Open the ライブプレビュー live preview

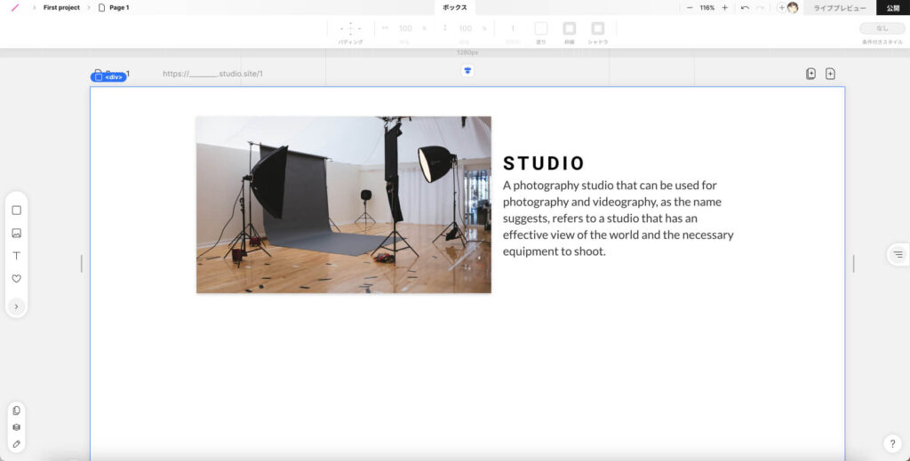click(840, 7)
